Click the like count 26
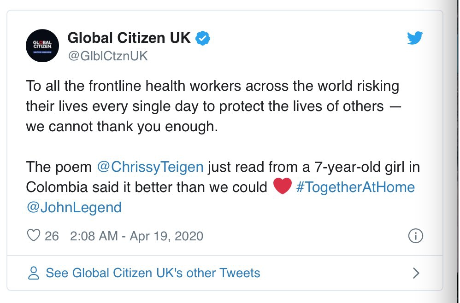 click(x=52, y=236)
